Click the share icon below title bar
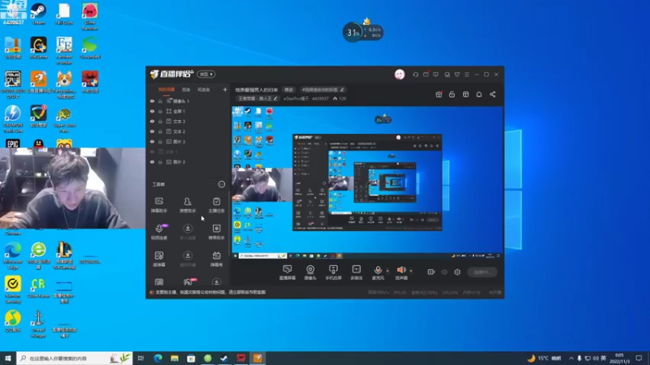This screenshot has height=365, width=650. click(x=492, y=94)
